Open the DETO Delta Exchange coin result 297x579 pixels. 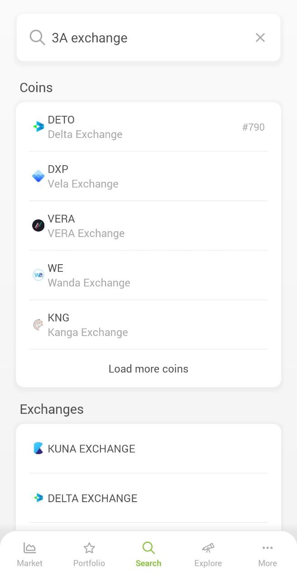click(148, 127)
